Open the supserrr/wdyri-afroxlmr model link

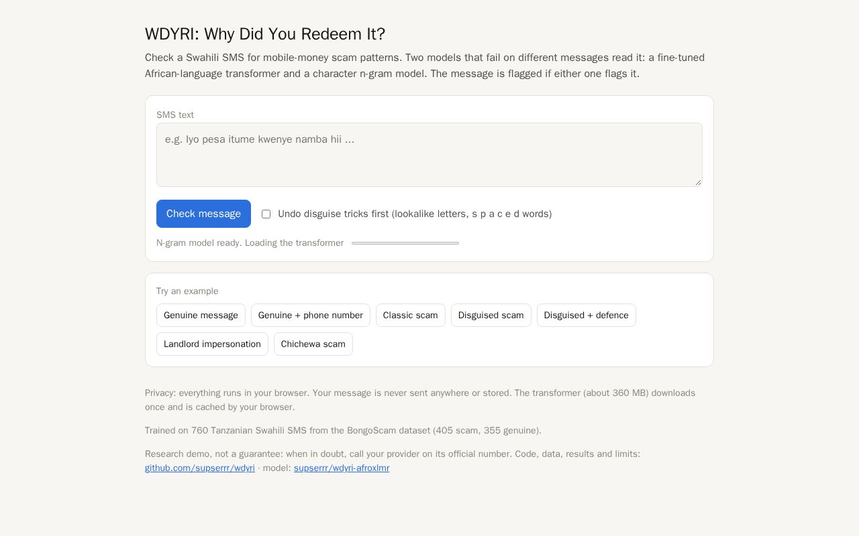point(342,468)
